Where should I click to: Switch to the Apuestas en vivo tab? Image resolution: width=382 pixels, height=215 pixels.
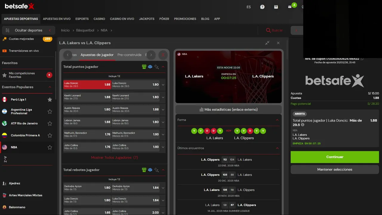click(x=57, y=19)
